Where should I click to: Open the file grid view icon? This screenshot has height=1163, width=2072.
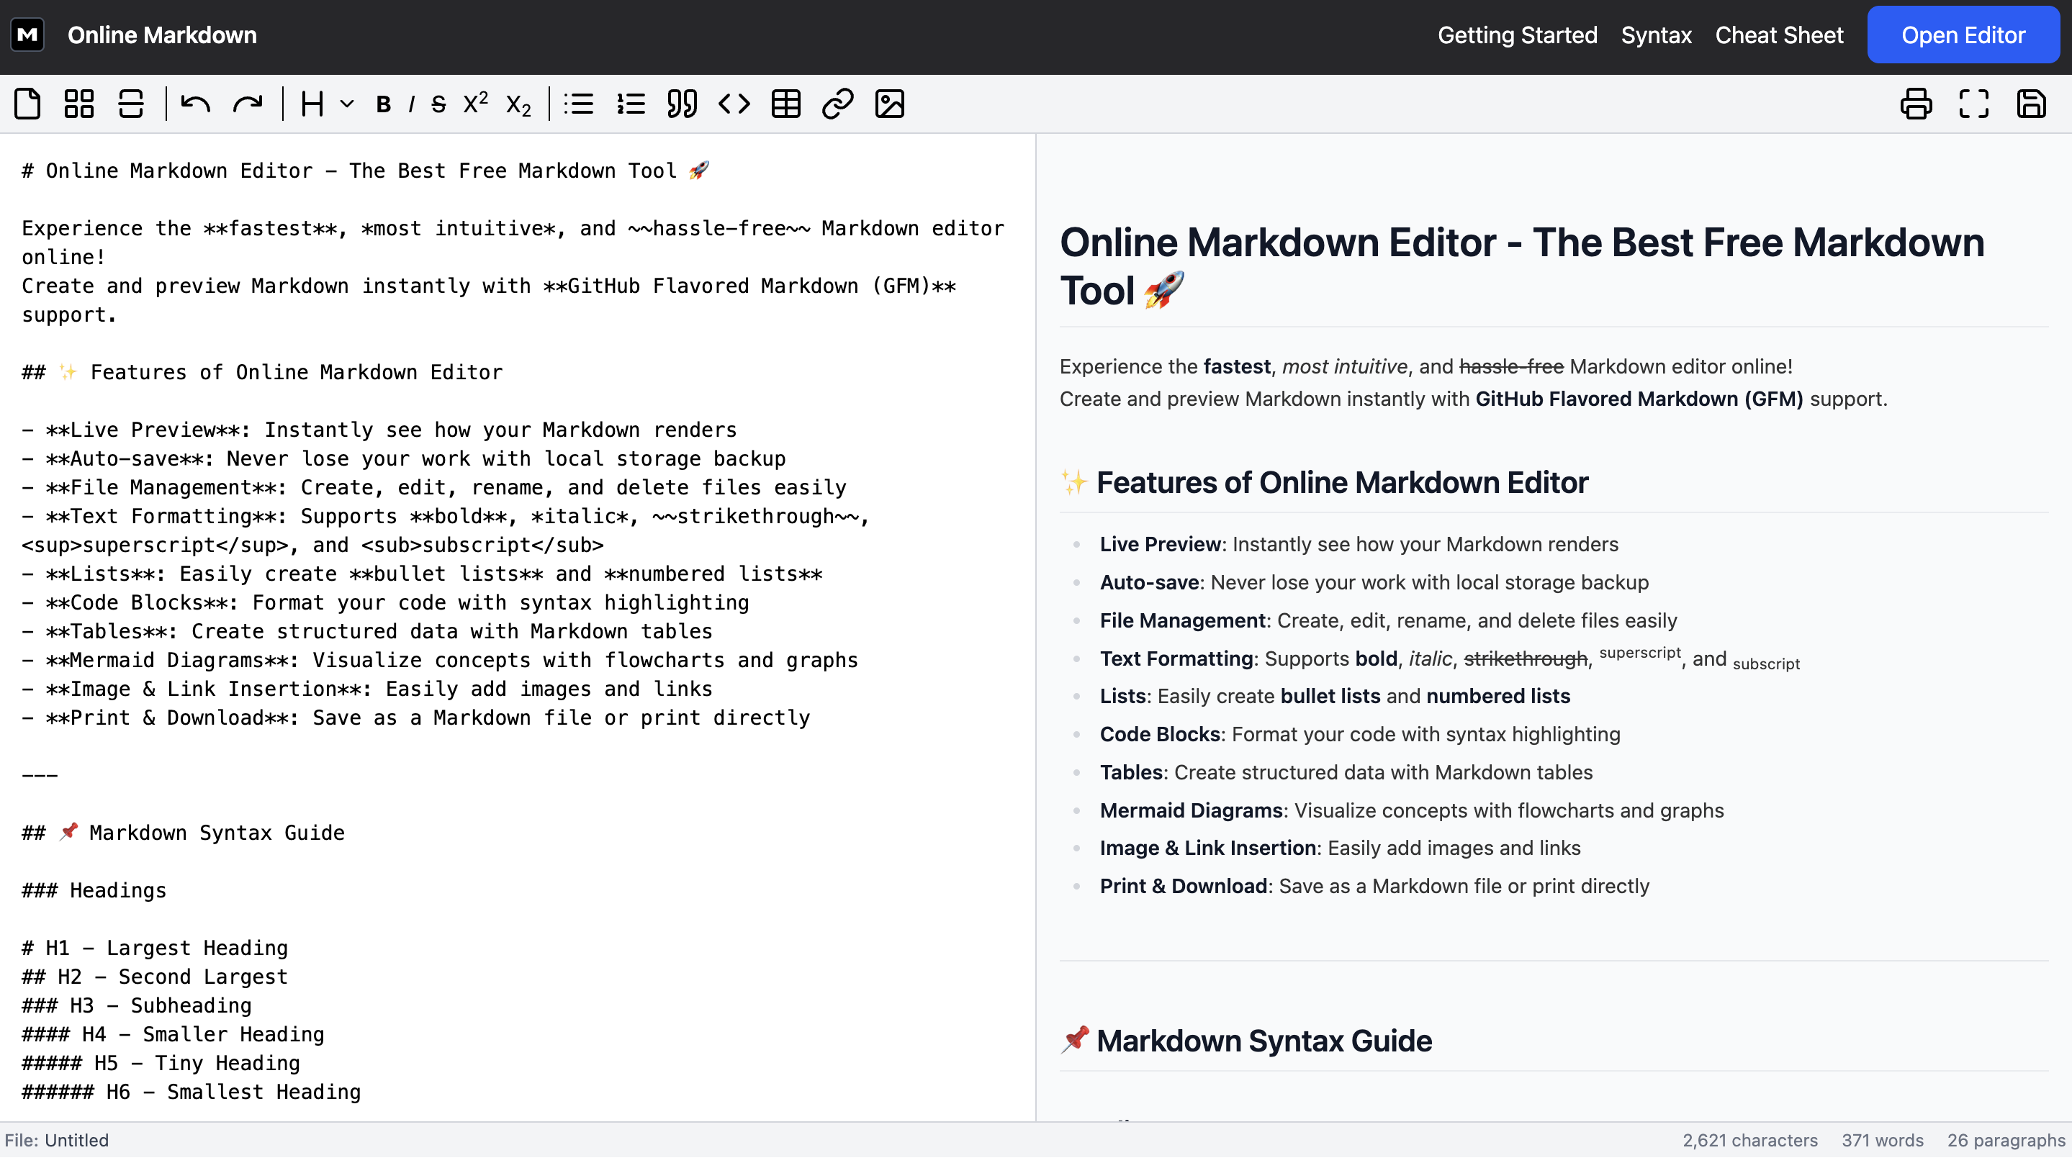(78, 104)
